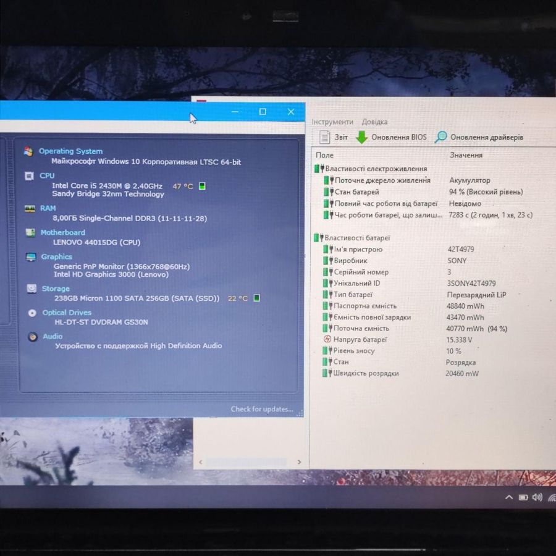
Task: Open the RAM section link
Action: (48, 208)
